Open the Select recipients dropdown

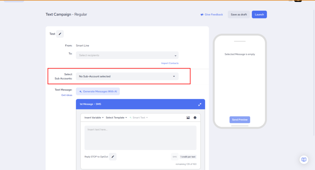[127, 55]
